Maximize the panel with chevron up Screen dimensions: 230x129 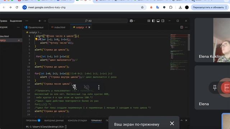click(x=181, y=120)
